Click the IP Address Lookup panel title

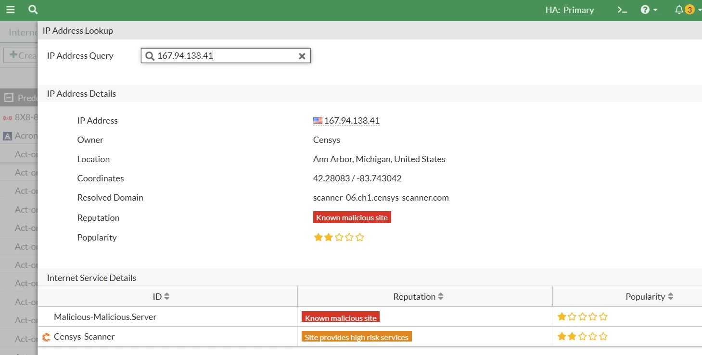pos(78,31)
